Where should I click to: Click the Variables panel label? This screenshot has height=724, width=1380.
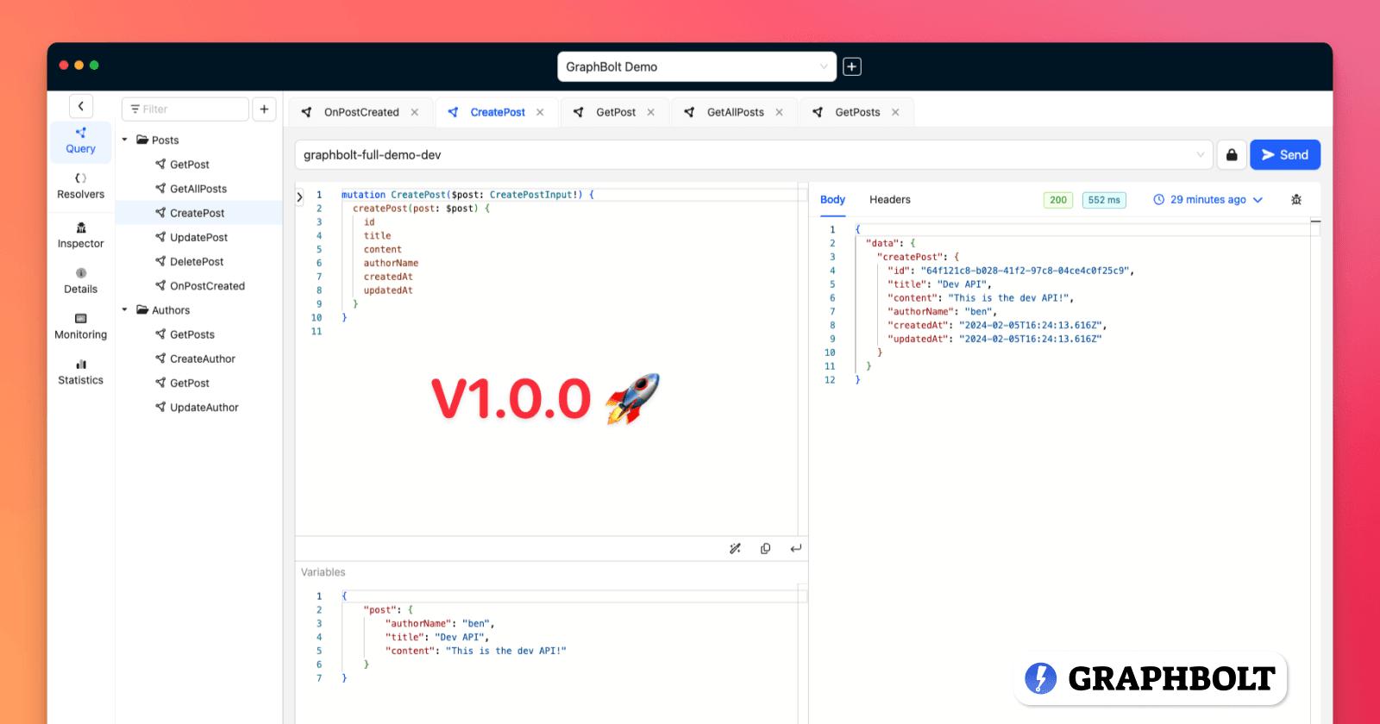tap(323, 572)
